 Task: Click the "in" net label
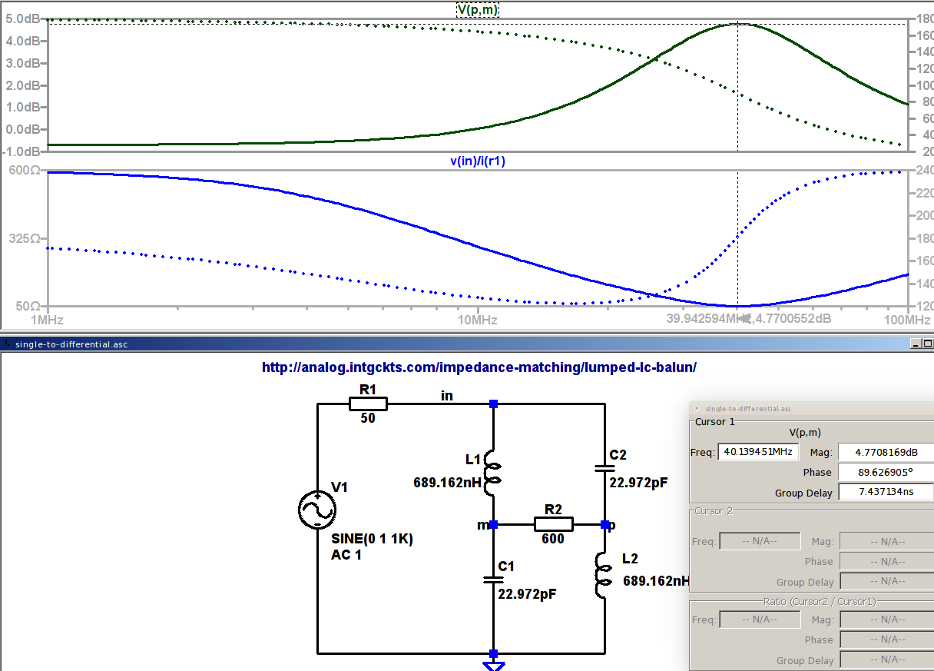click(x=446, y=396)
